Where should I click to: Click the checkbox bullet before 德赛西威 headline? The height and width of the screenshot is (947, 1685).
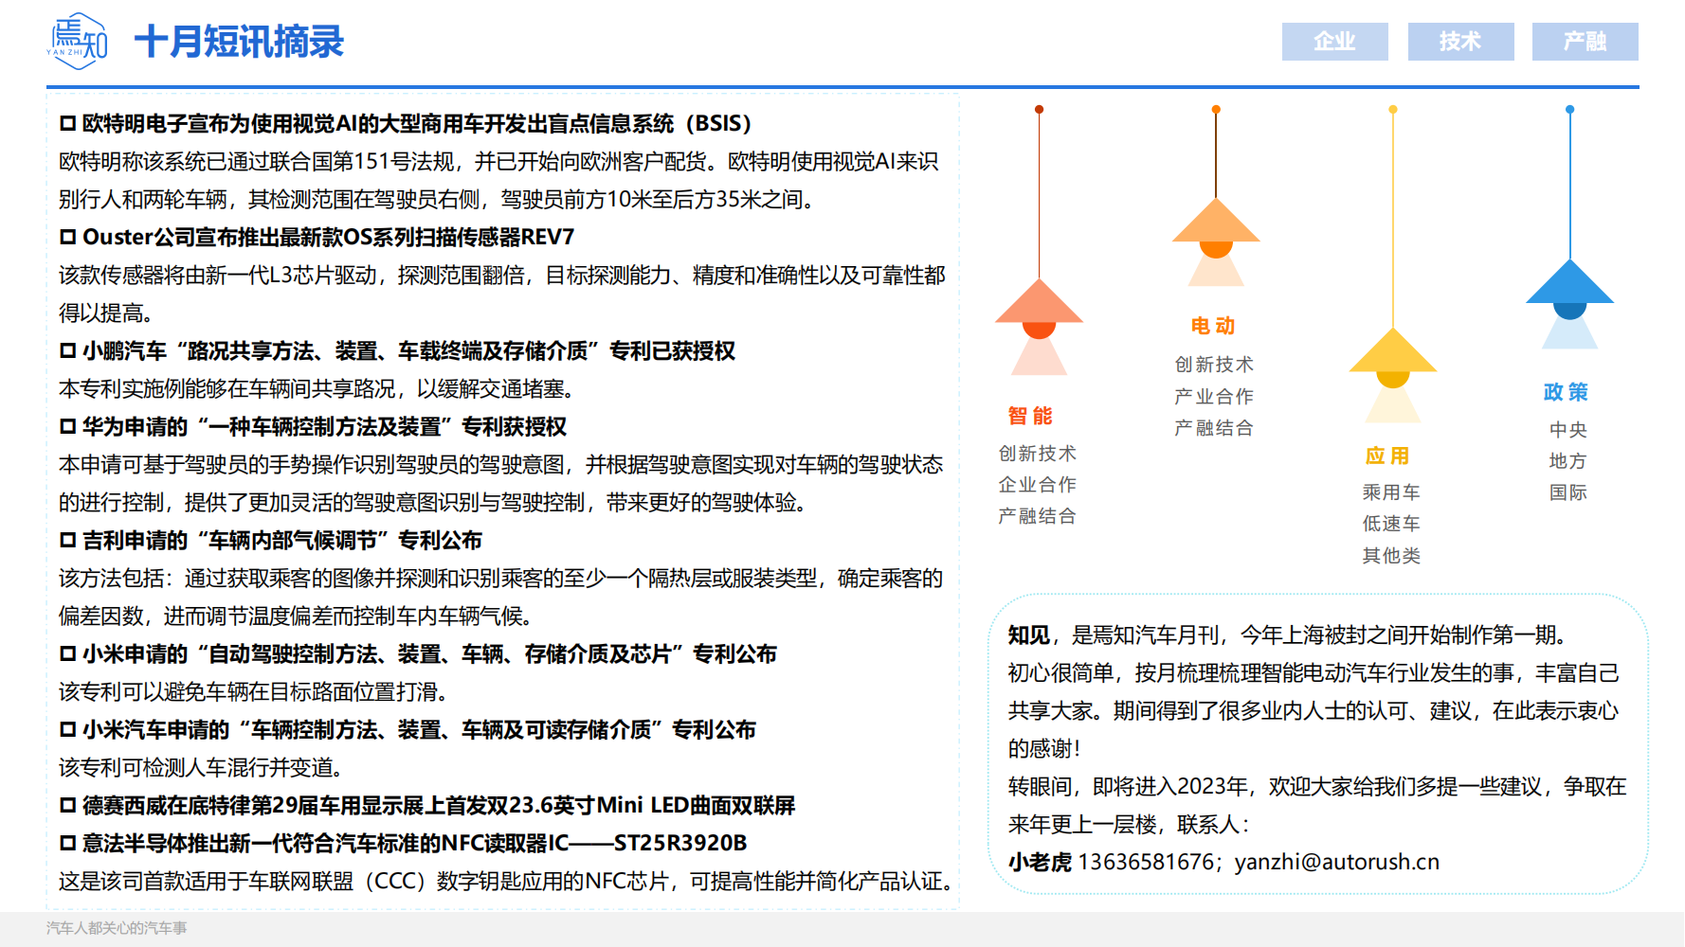click(x=67, y=805)
